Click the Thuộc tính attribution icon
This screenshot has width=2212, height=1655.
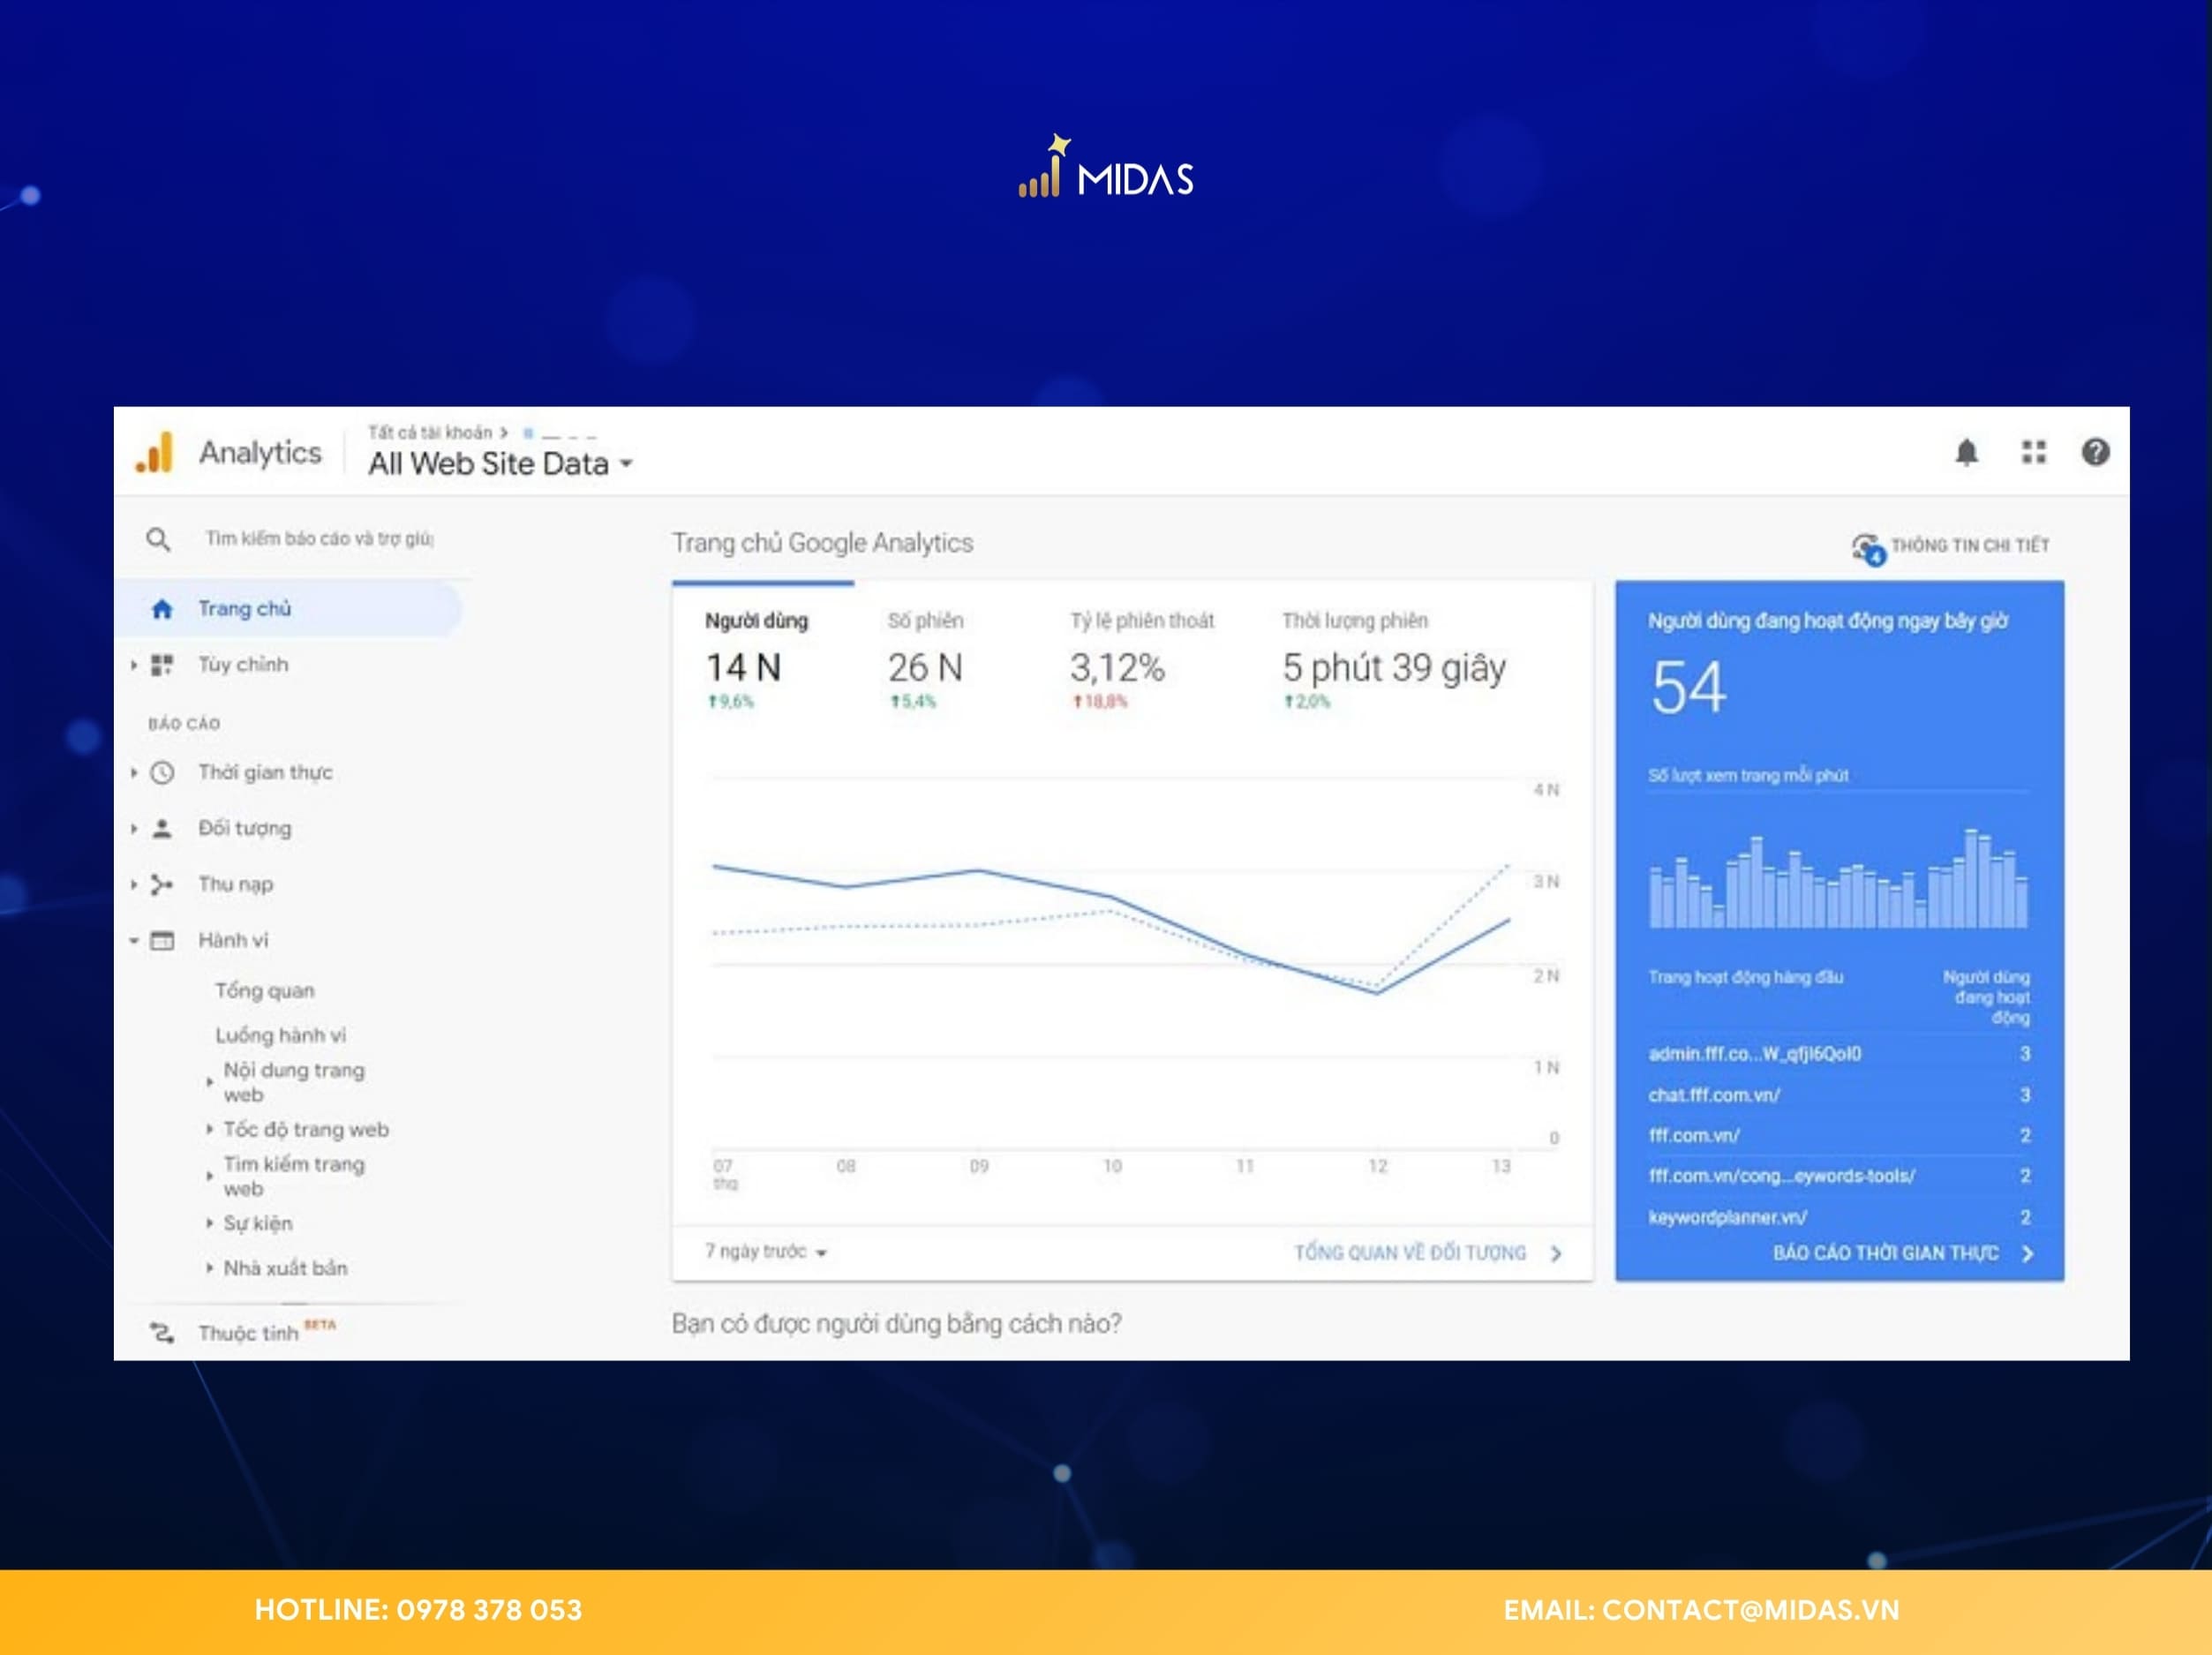pos(162,1333)
